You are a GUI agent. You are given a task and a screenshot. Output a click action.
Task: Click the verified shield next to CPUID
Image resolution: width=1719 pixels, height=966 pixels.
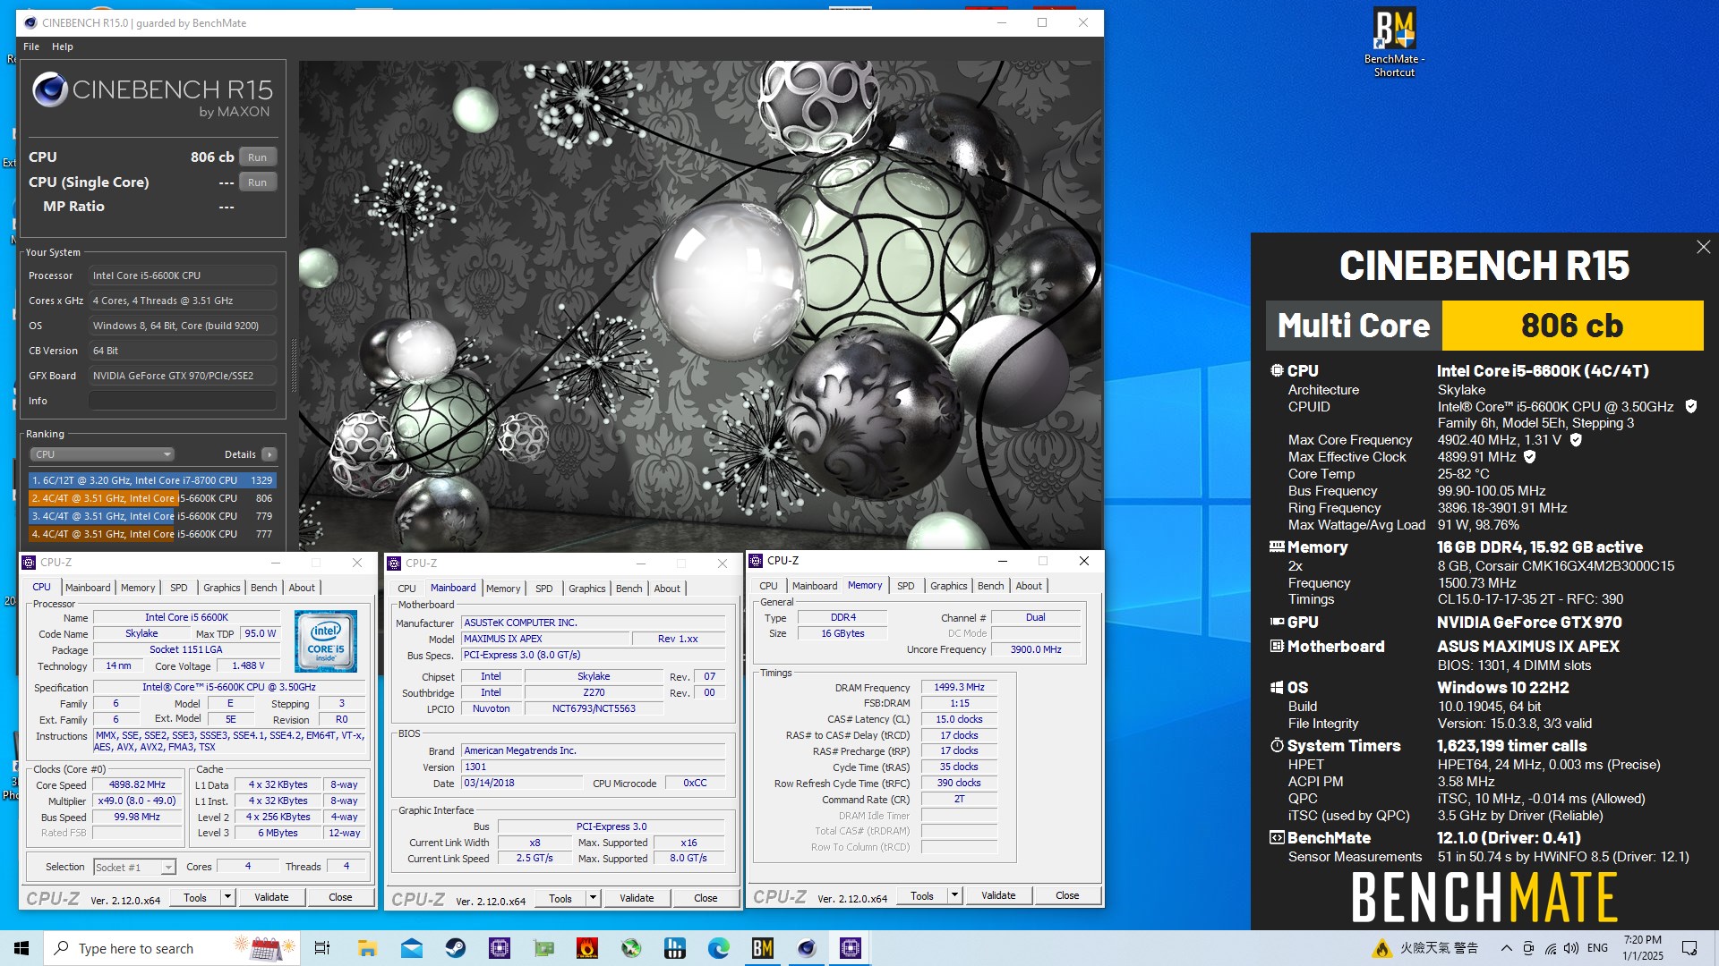tap(1691, 406)
